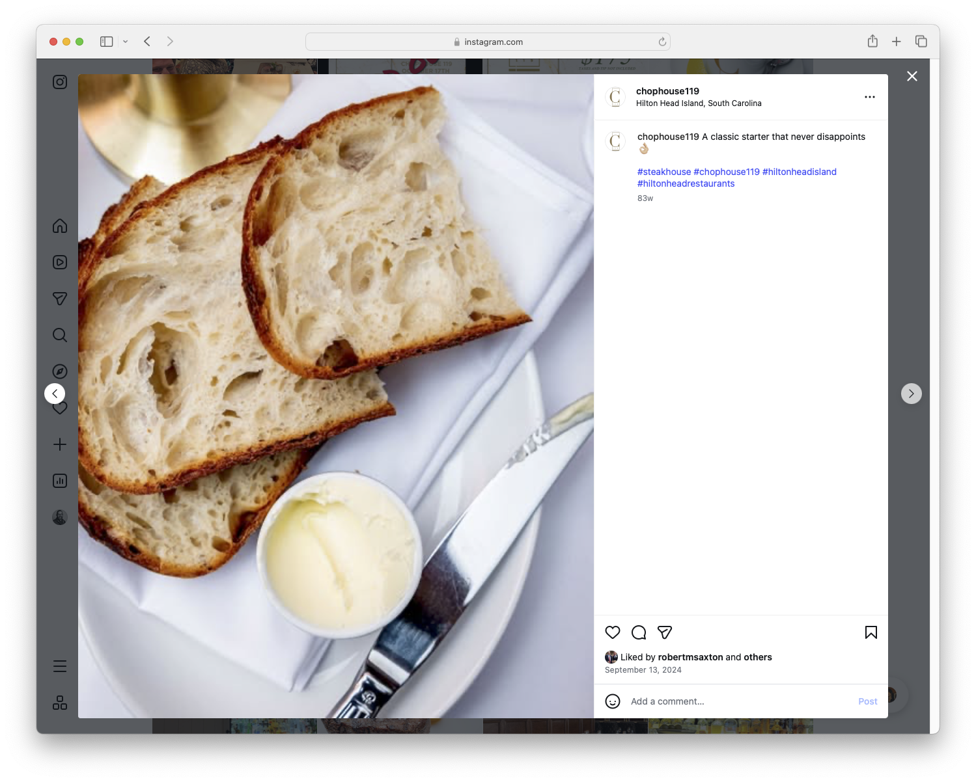Open the post options three-dot menu
The height and width of the screenshot is (782, 976).
pyautogui.click(x=870, y=97)
